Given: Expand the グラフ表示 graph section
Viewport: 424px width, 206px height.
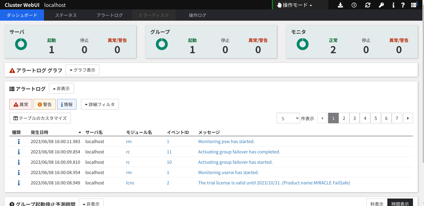Looking at the screenshot, I should [x=82, y=70].
